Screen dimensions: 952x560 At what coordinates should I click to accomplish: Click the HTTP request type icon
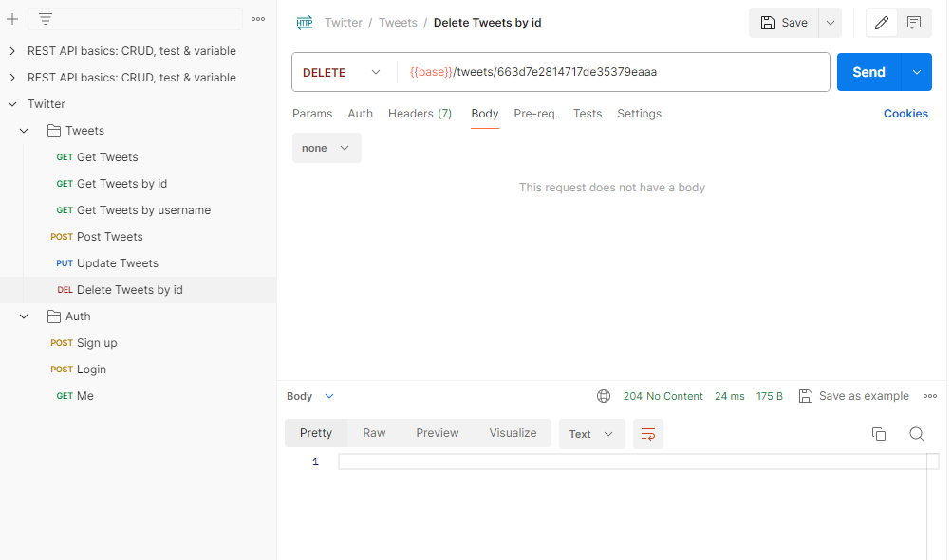[x=304, y=23]
